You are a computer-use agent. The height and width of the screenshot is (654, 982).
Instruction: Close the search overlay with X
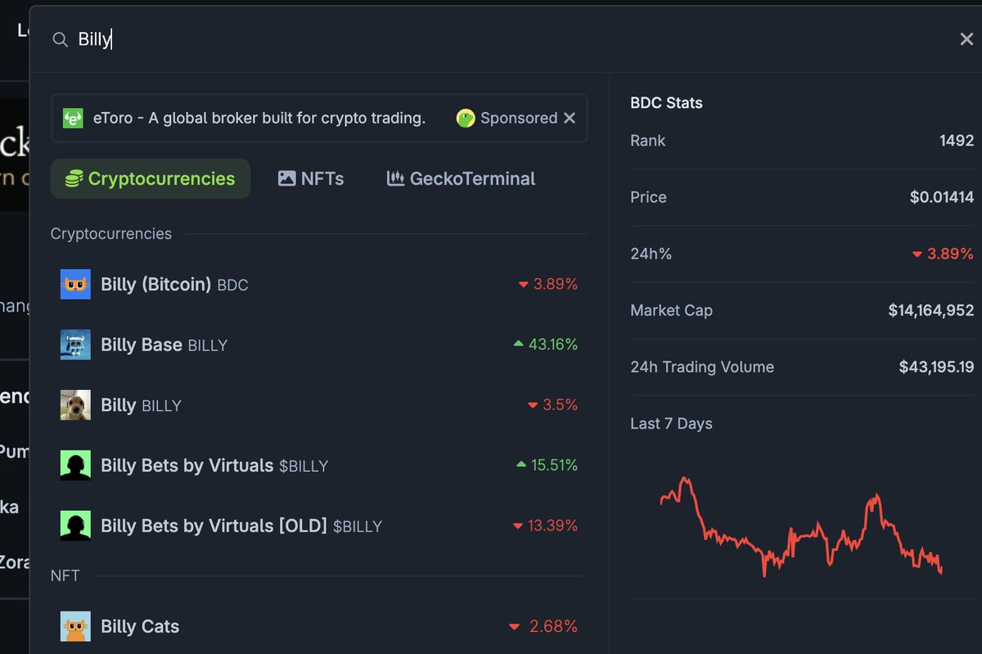(x=966, y=39)
